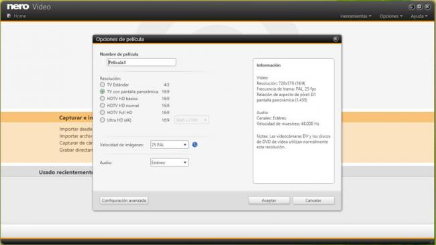Close the Opciones de película dialog
The width and height of the screenshot is (436, 245).
click(x=335, y=39)
